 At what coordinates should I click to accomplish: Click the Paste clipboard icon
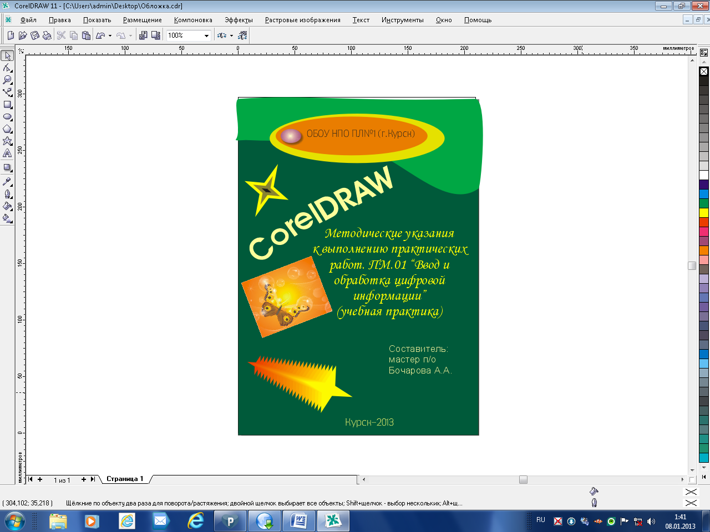tap(86, 35)
